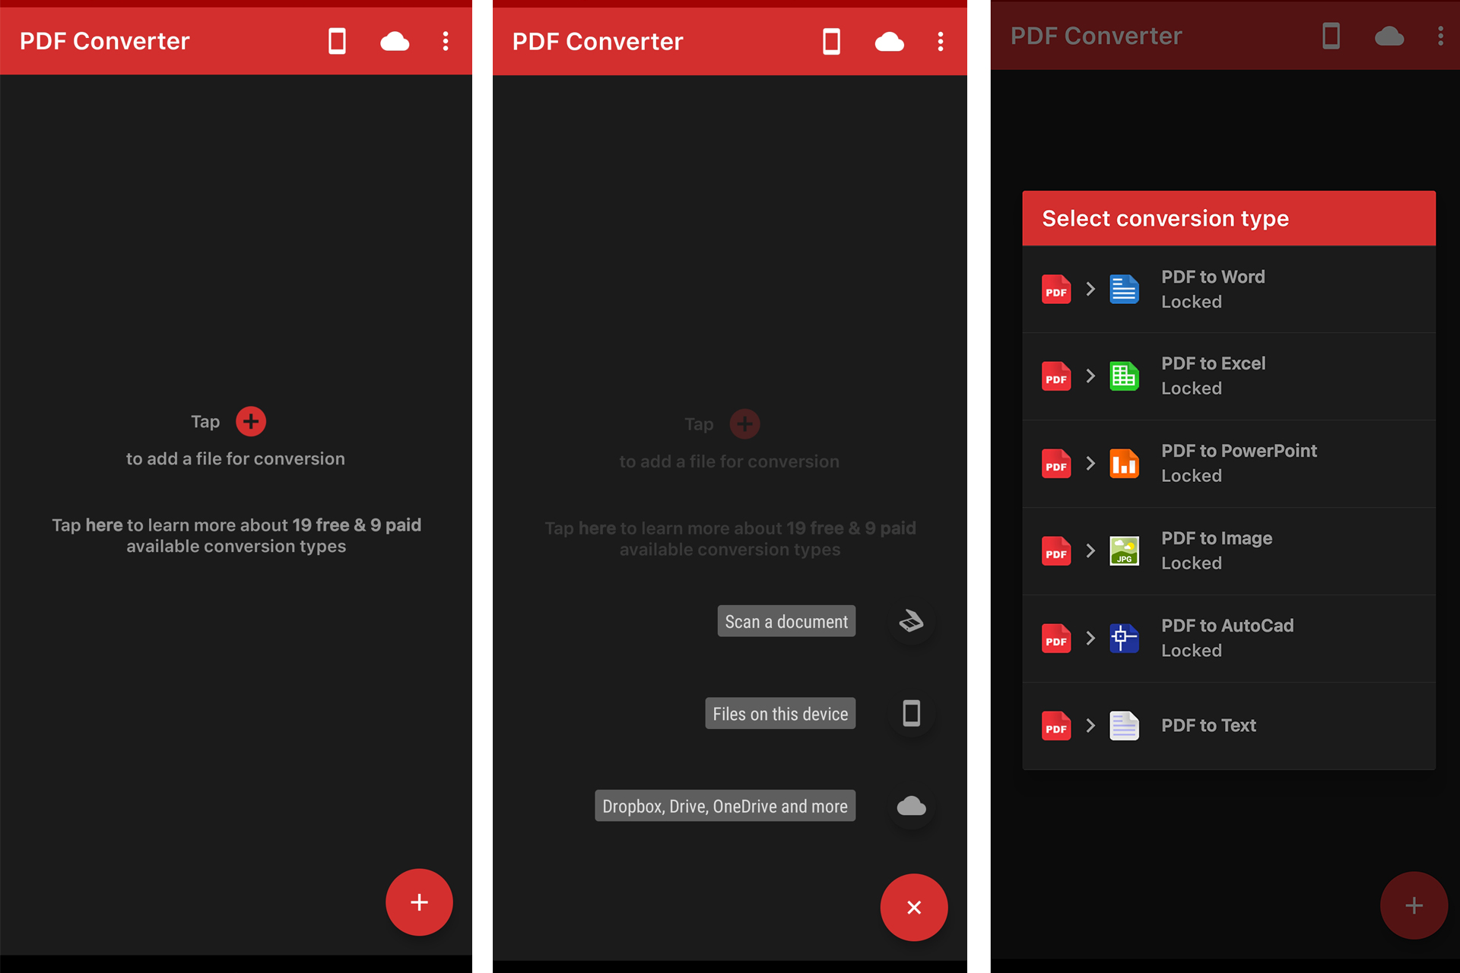The width and height of the screenshot is (1460, 973).
Task: Select Files on this device option
Action: 782,714
